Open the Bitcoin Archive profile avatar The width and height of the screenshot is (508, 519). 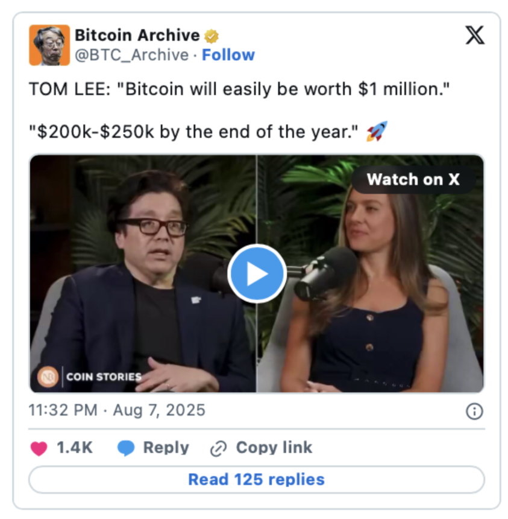pos(49,45)
